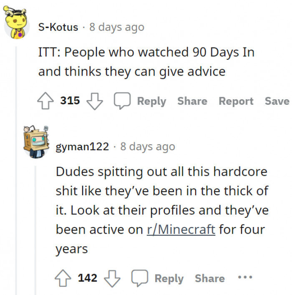Upvote S-Kotus's comment
The image size is (292, 295).
point(45,101)
